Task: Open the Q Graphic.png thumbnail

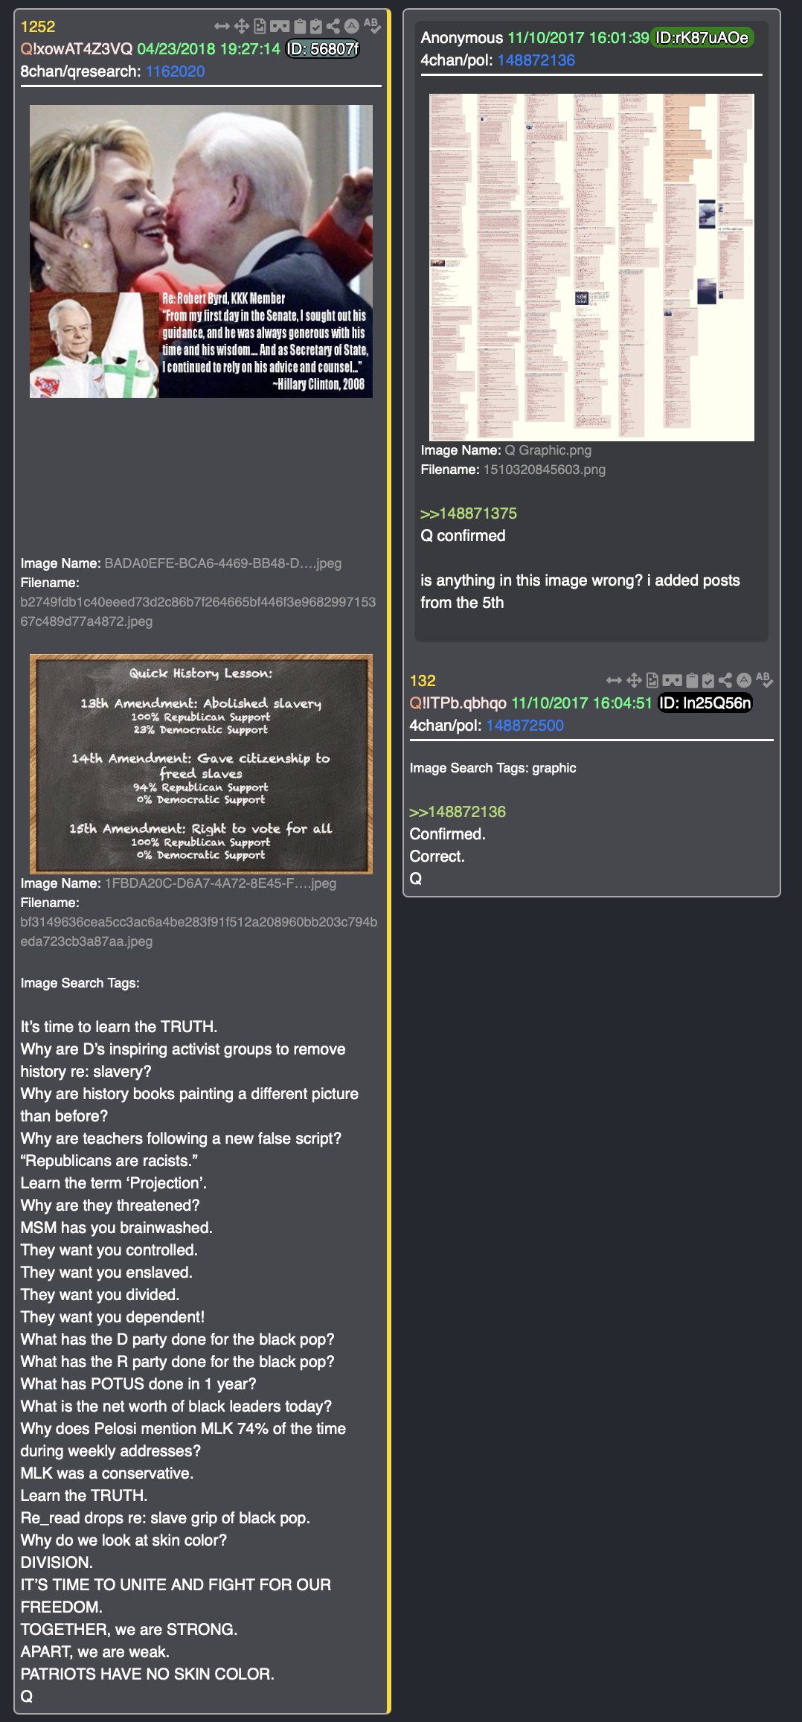Action: click(x=591, y=267)
